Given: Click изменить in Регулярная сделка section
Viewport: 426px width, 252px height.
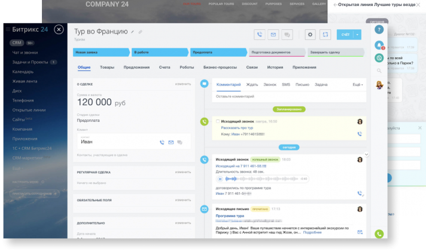Looking at the screenshot, I should 183,172.
